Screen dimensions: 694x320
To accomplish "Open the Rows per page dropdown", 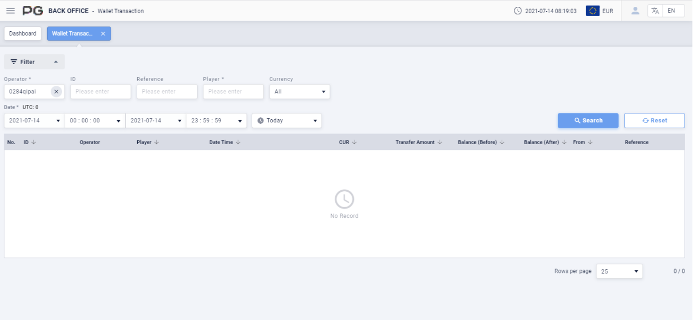I will pos(619,271).
